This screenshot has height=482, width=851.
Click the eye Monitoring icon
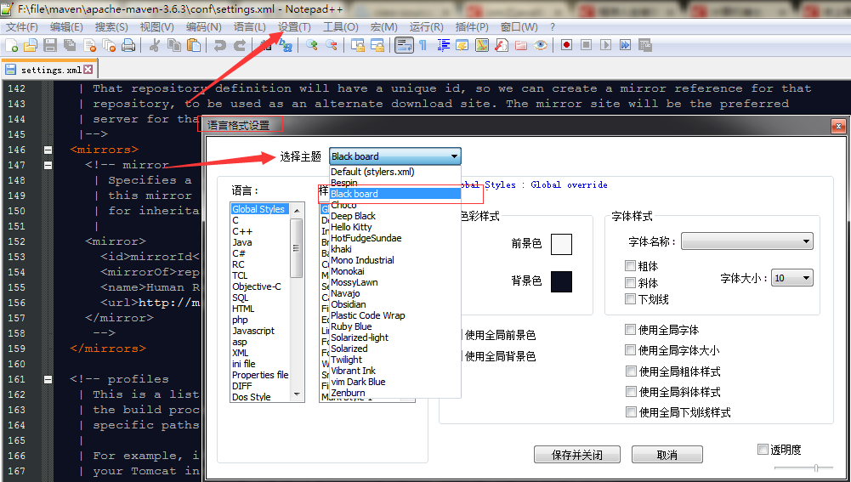tap(541, 46)
